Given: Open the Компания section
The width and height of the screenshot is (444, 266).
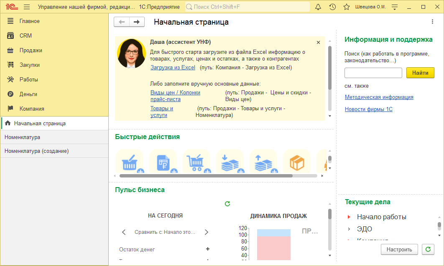Looking at the screenshot, I should [x=54, y=109].
